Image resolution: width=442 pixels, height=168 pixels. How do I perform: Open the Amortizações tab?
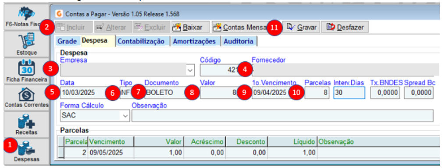tap(194, 41)
